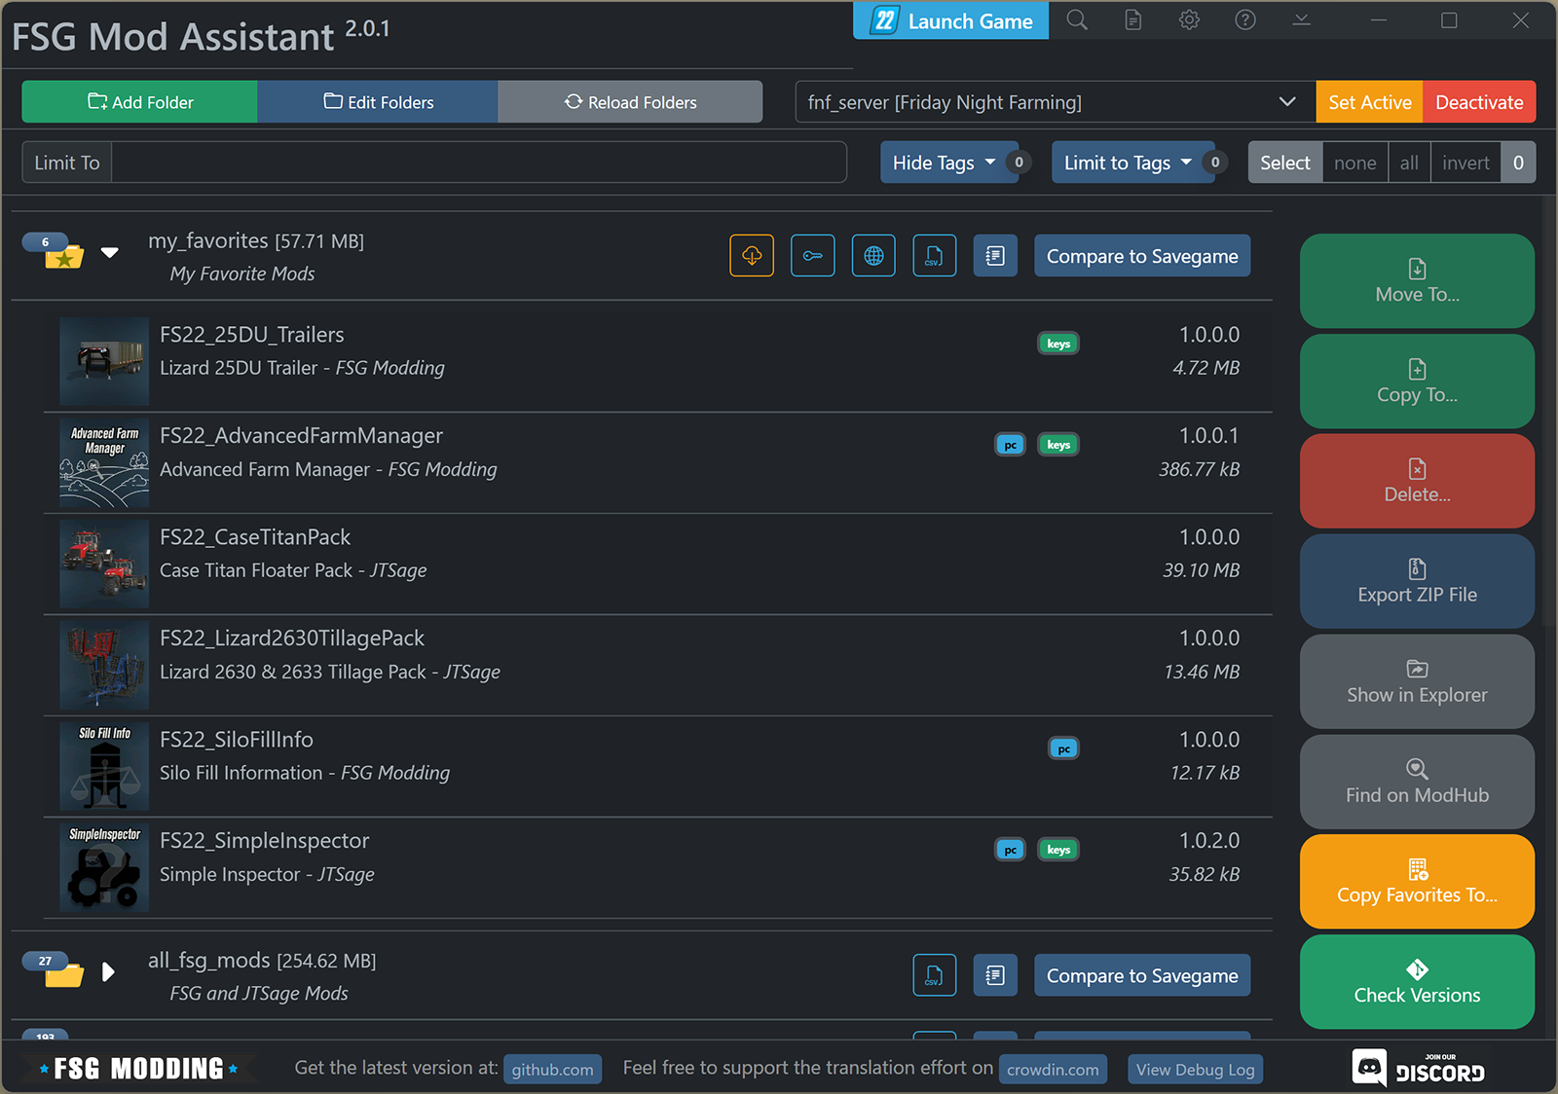Click View Debug Log

click(1195, 1070)
